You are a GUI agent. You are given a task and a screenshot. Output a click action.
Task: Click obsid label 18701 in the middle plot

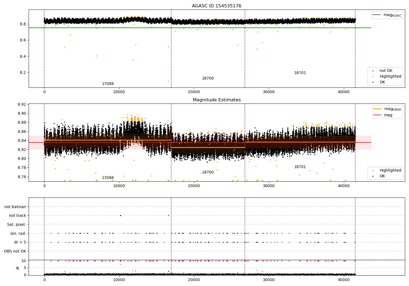[300, 167]
